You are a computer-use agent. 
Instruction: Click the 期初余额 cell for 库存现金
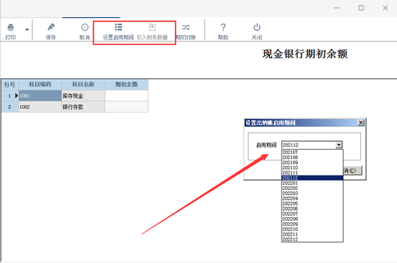[126, 96]
